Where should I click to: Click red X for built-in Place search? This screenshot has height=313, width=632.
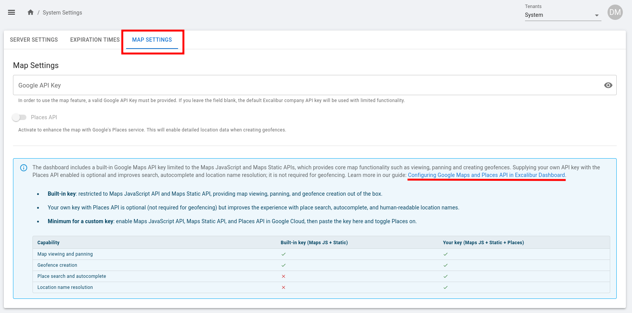click(284, 276)
